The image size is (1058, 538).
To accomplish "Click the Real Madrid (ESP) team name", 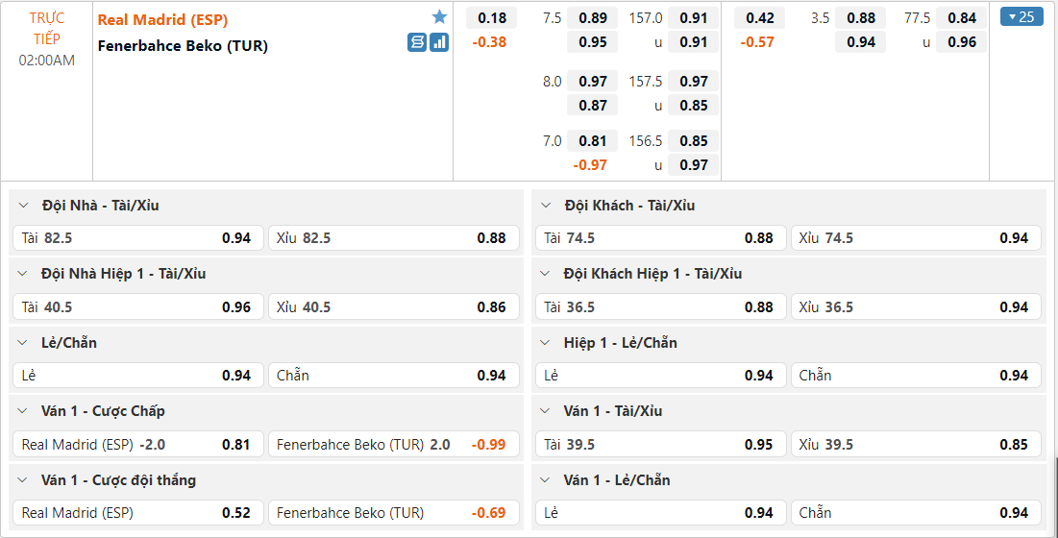I will 162,19.
